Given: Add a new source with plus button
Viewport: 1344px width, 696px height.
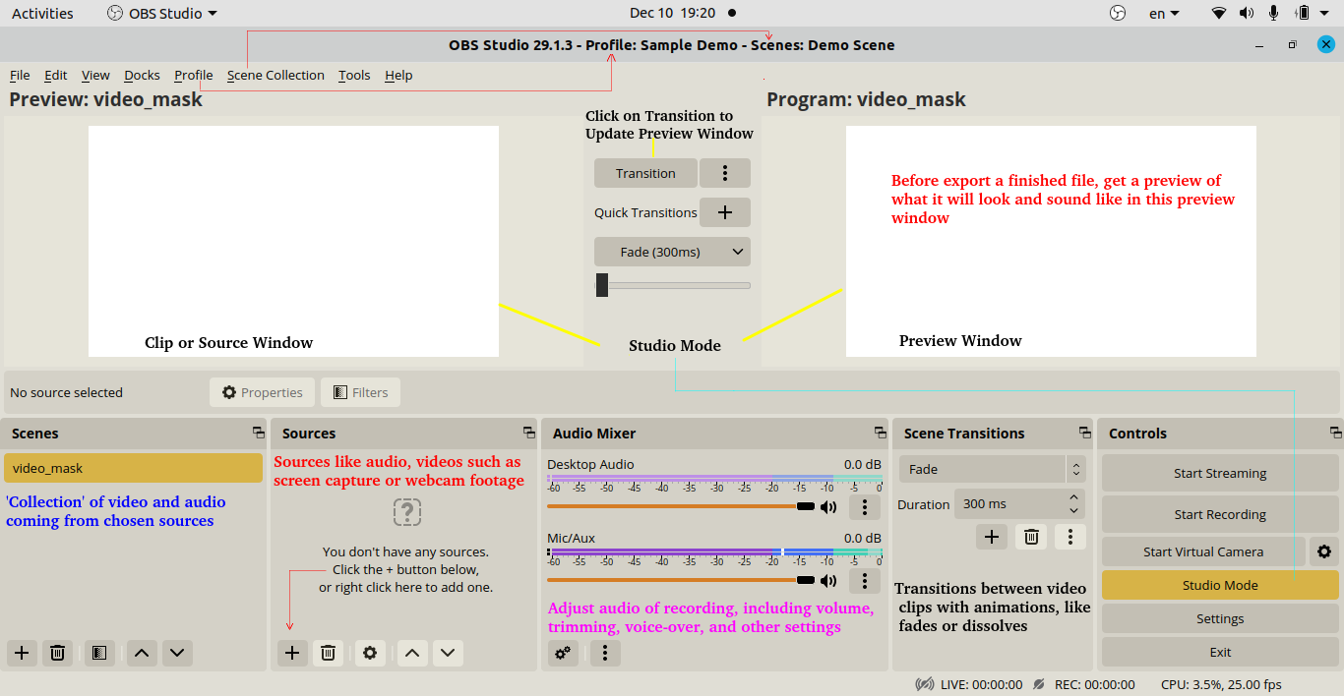Looking at the screenshot, I should 292,653.
